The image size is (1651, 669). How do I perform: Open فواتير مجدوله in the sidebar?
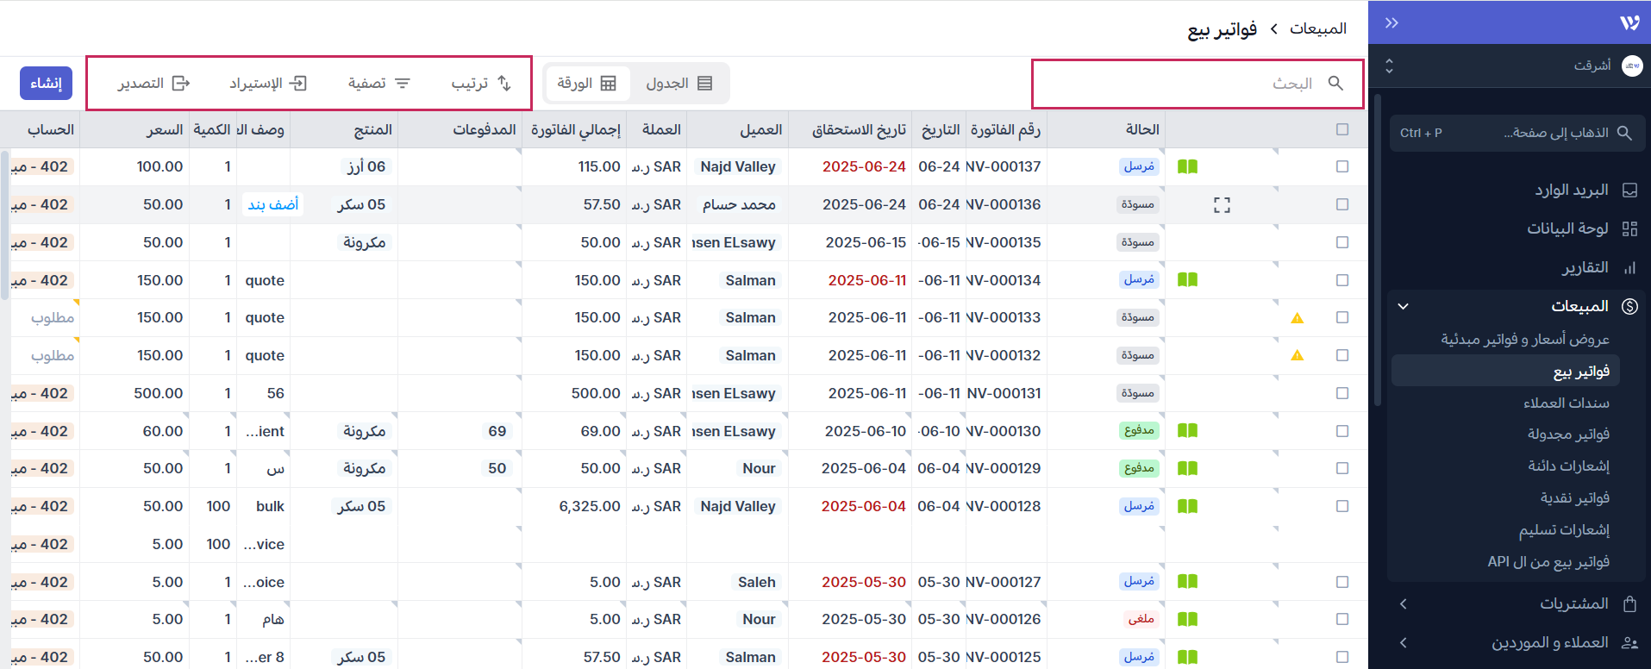[x=1567, y=435]
